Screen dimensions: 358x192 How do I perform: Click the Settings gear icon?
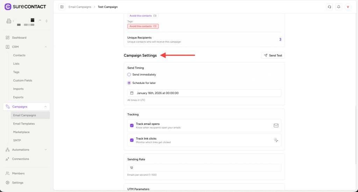pos(8,183)
